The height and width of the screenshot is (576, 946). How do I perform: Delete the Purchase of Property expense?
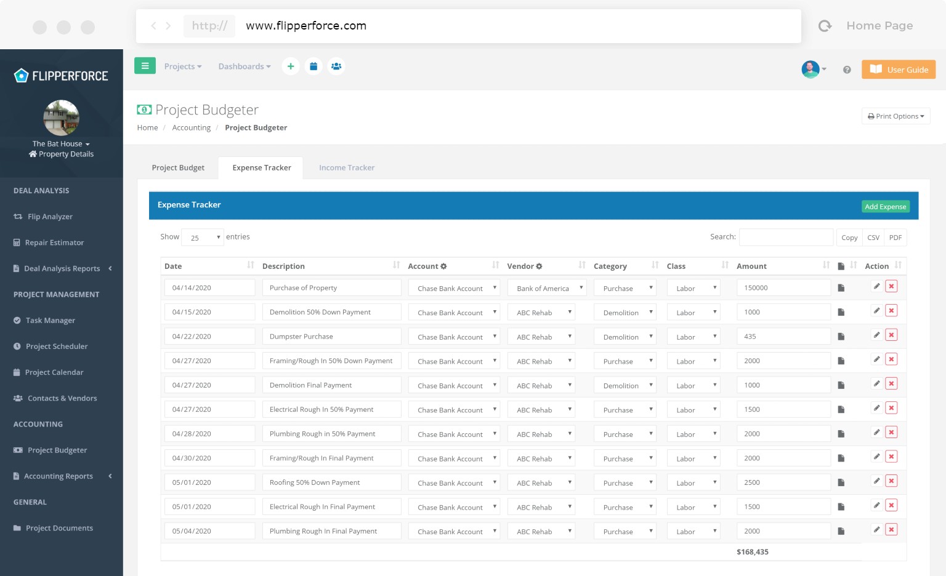tap(891, 286)
